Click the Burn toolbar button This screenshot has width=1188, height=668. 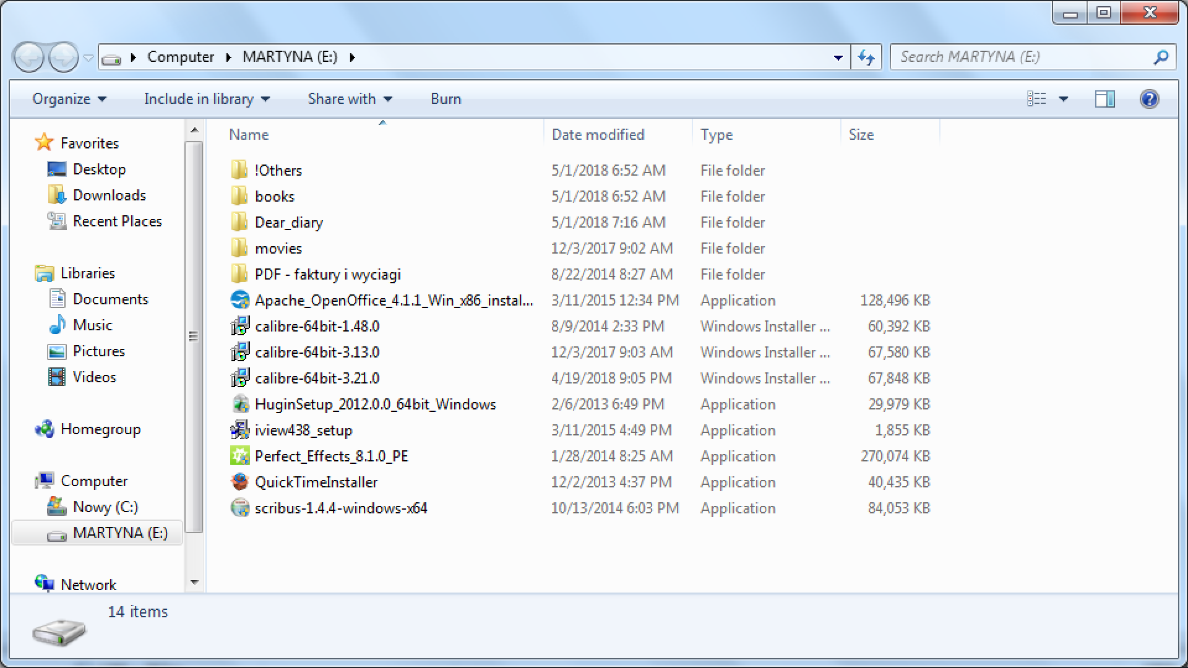[x=445, y=99]
